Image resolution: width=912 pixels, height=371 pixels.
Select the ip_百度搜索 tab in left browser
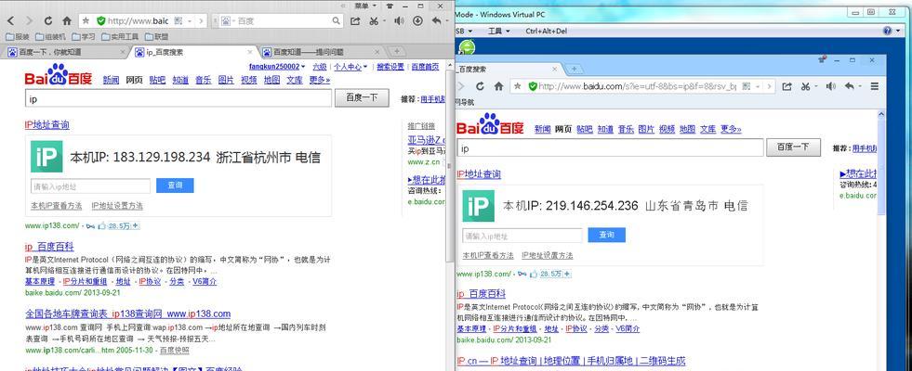193,52
